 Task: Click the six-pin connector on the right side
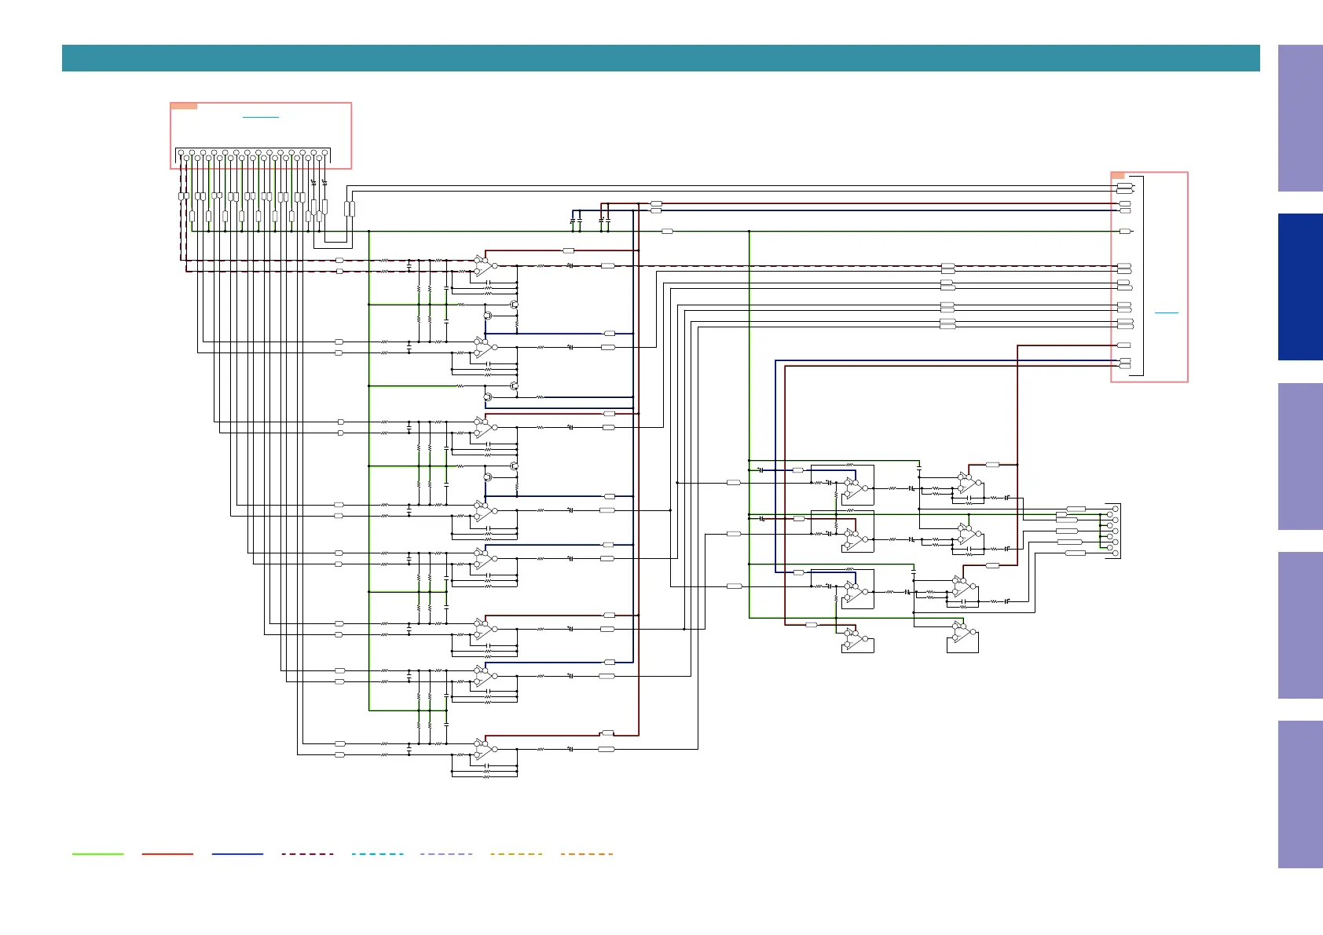pos(1112,531)
